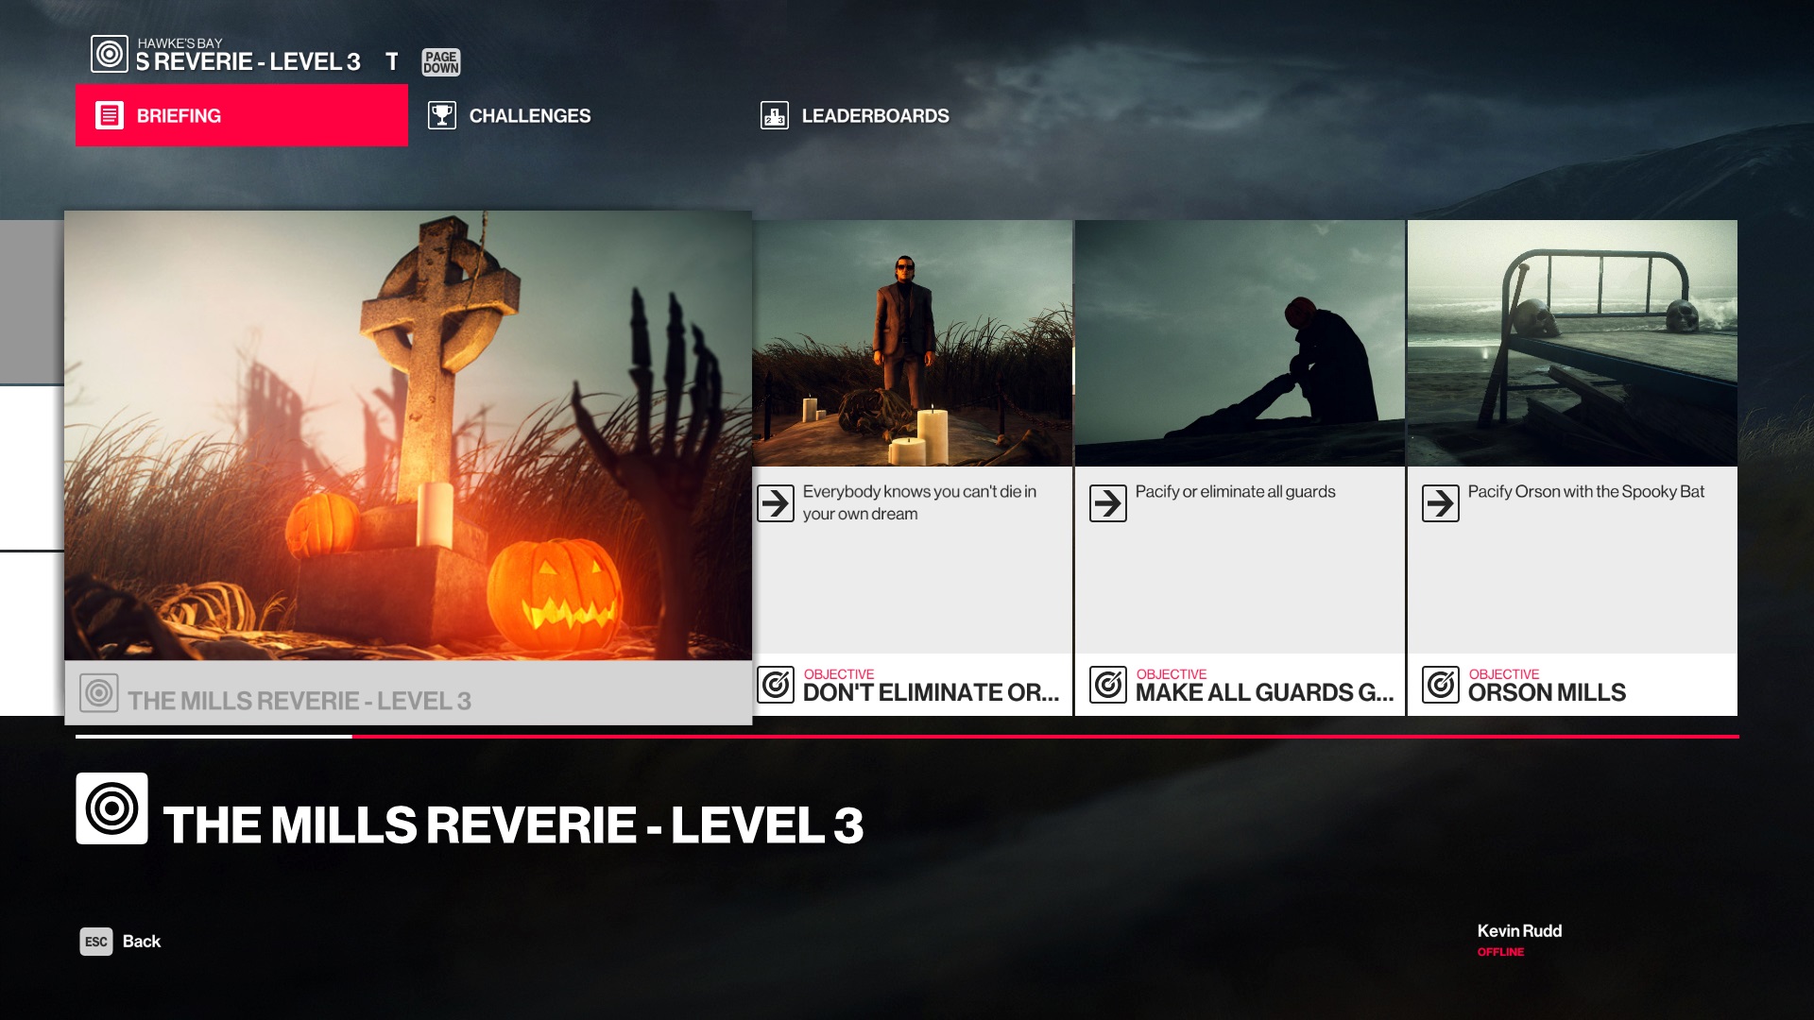Click the target icon beside Hawke's Bay header

(x=110, y=54)
